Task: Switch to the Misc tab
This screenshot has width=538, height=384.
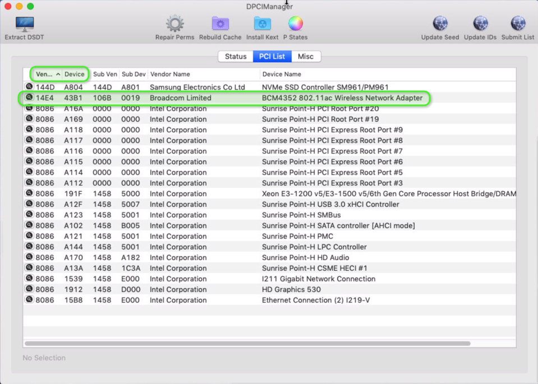Action: click(306, 57)
